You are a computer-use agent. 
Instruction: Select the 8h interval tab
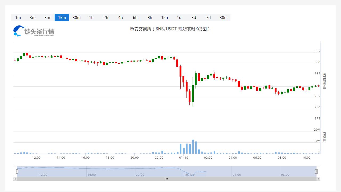(150, 18)
